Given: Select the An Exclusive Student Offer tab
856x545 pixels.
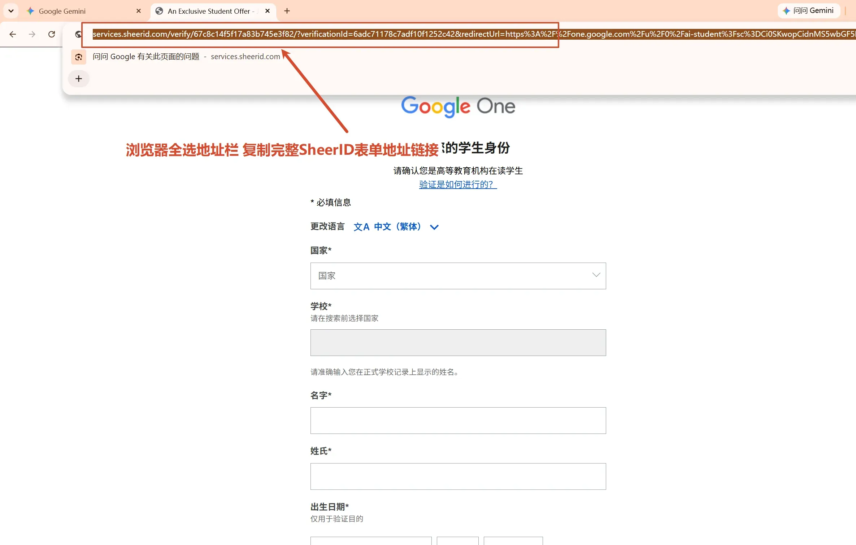Looking at the screenshot, I should [213, 11].
